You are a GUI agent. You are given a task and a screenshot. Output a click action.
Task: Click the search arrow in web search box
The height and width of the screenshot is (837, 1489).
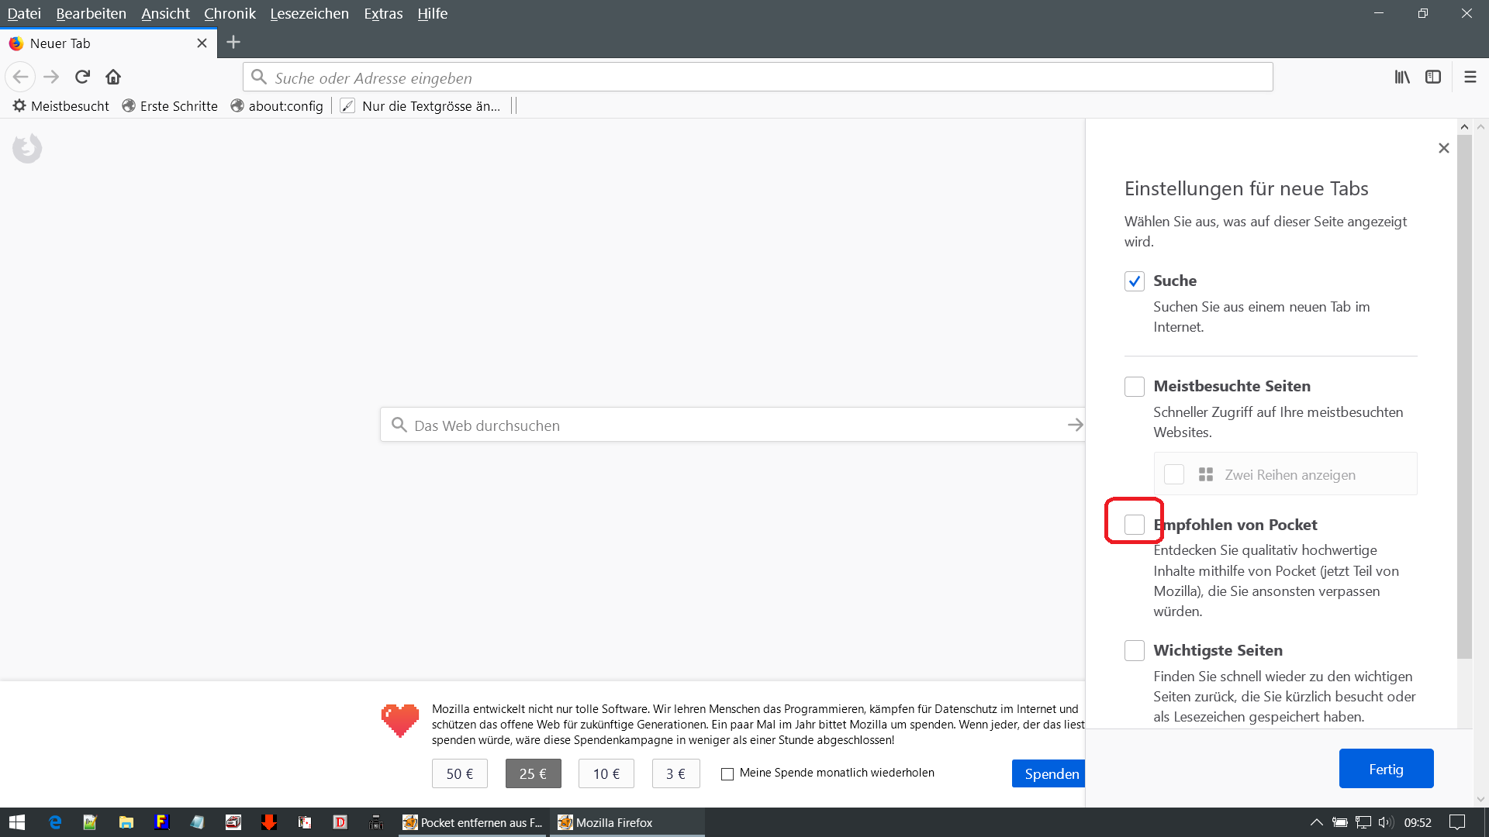coord(1075,425)
